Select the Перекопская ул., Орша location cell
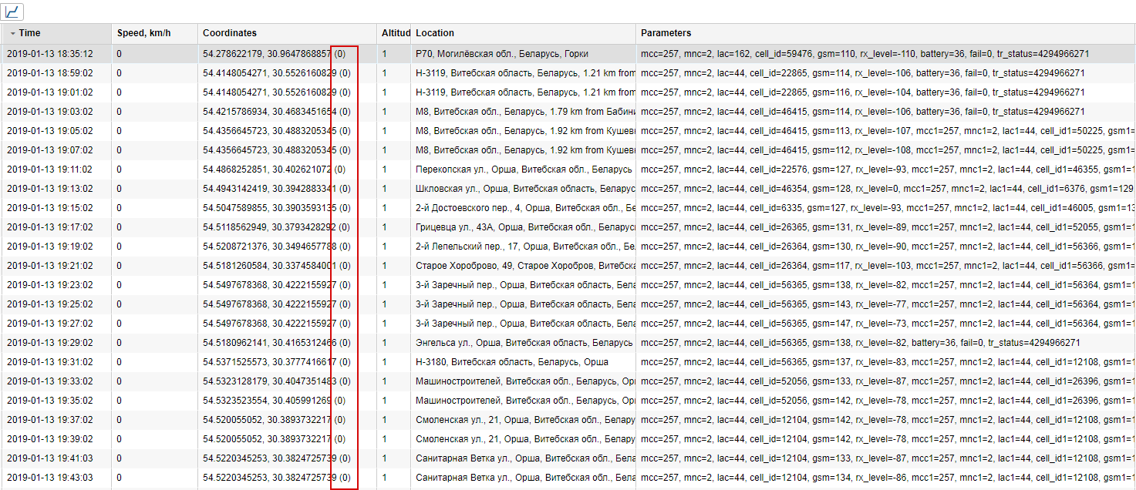The image size is (1136, 490). pos(523,169)
